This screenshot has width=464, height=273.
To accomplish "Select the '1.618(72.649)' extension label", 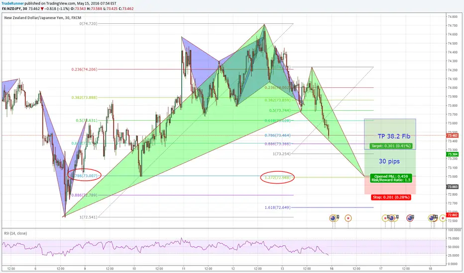I will tap(278, 207).
